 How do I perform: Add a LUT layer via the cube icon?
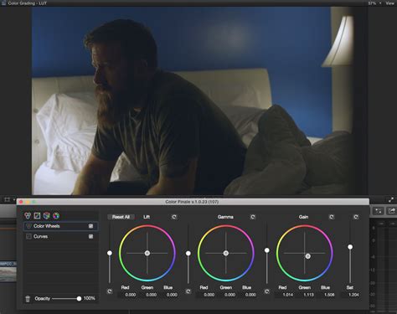(47, 215)
